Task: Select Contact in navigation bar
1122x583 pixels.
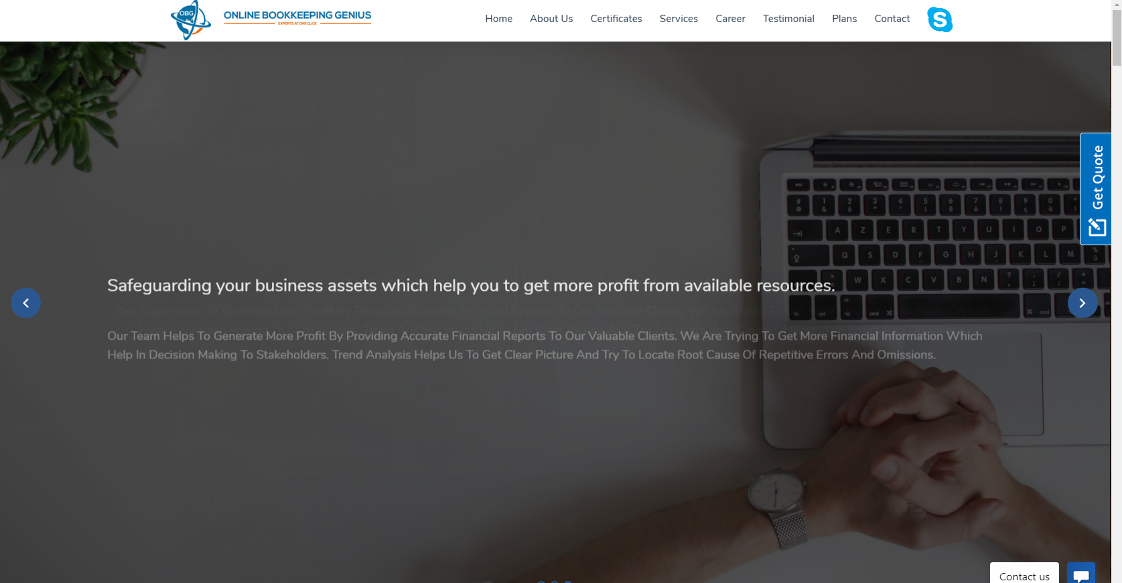Action: (892, 19)
